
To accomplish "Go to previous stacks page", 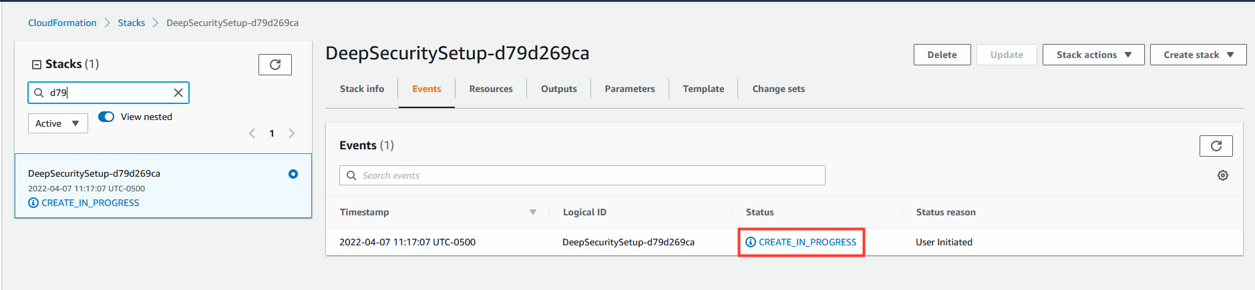I will [252, 133].
